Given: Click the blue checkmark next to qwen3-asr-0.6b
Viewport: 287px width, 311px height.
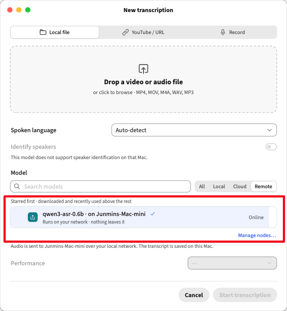Looking at the screenshot, I should [x=152, y=214].
